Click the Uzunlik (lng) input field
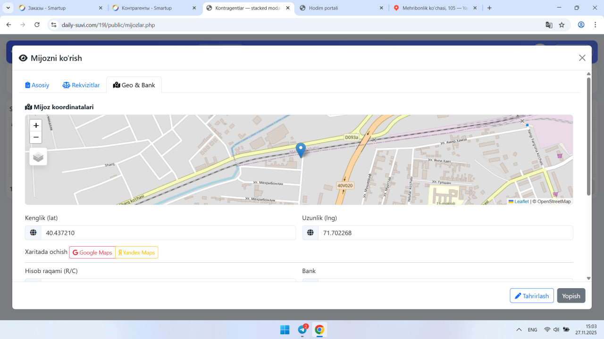Image resolution: width=604 pixels, height=339 pixels. pyautogui.click(x=445, y=233)
